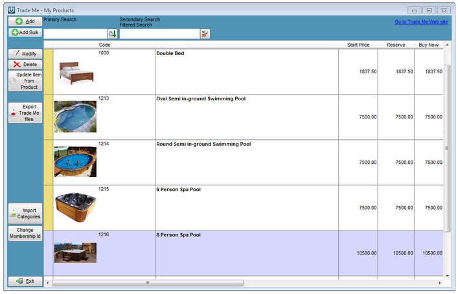This screenshot has width=458, height=294.
Task: Click the Add button
Action: click(x=25, y=21)
